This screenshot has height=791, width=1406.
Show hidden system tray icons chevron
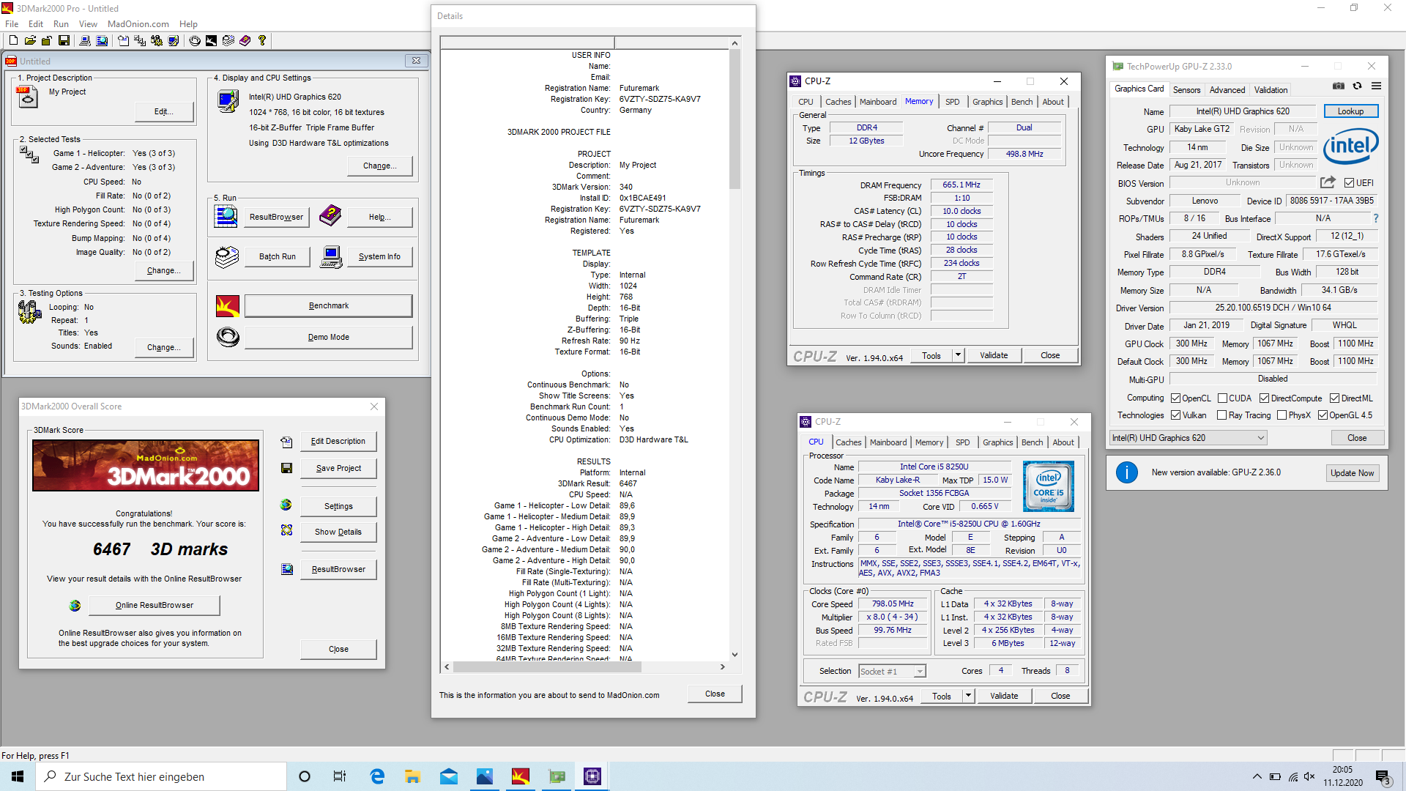[1257, 776]
